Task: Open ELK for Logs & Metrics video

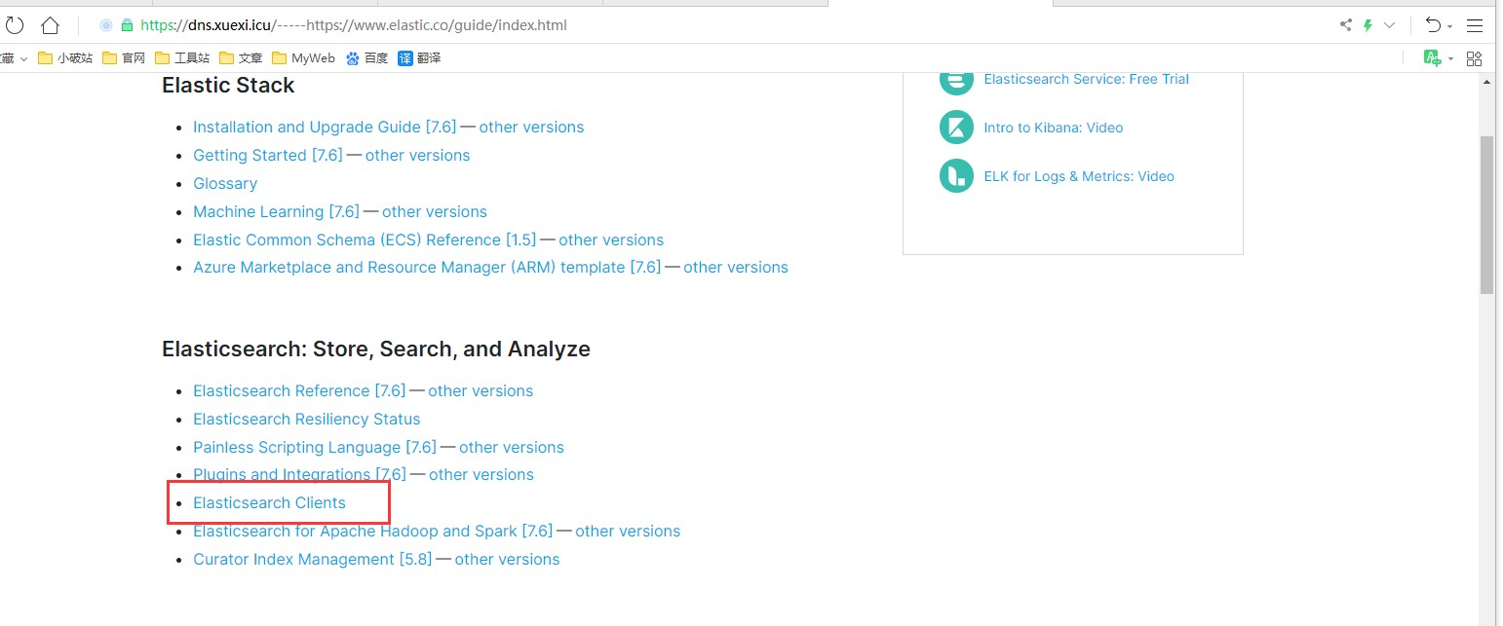Action: [1078, 176]
